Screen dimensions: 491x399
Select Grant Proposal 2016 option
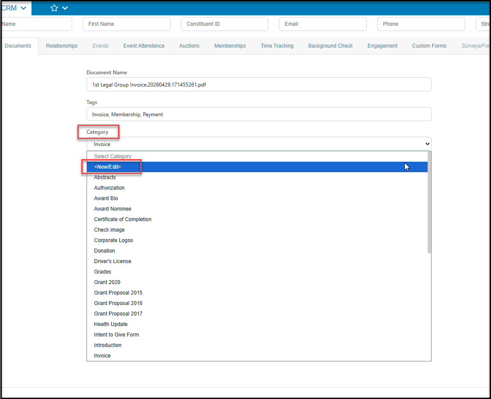pos(257,303)
